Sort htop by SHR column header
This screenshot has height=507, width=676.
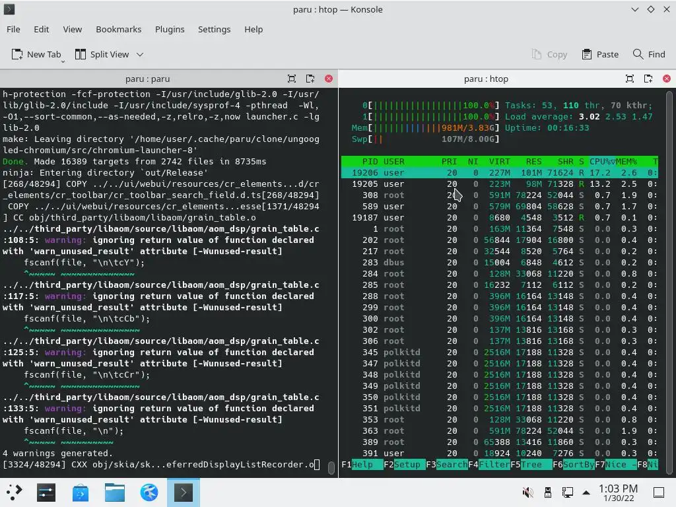click(565, 161)
